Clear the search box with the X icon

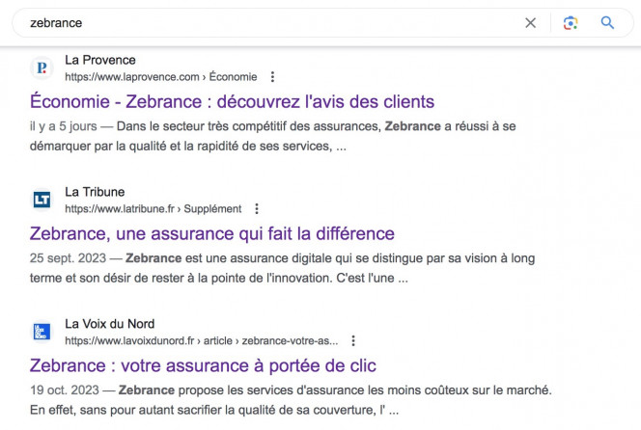(x=530, y=23)
